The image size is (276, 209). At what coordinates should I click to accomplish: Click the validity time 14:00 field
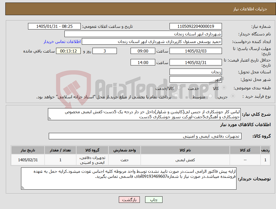[143, 62]
